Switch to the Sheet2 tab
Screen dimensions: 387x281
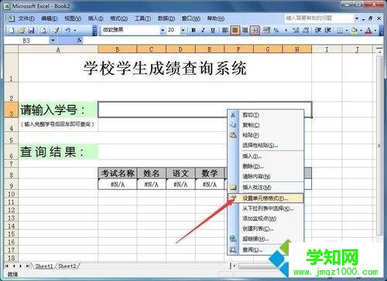coord(67,266)
